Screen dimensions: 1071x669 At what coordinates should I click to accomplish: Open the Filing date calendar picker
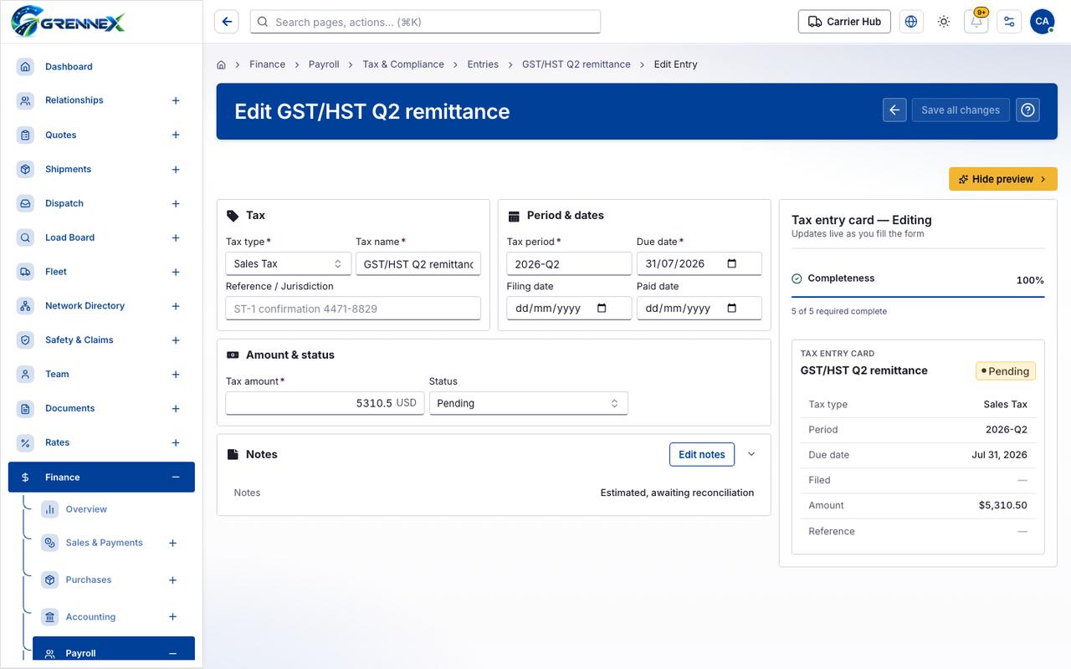pyautogui.click(x=602, y=308)
